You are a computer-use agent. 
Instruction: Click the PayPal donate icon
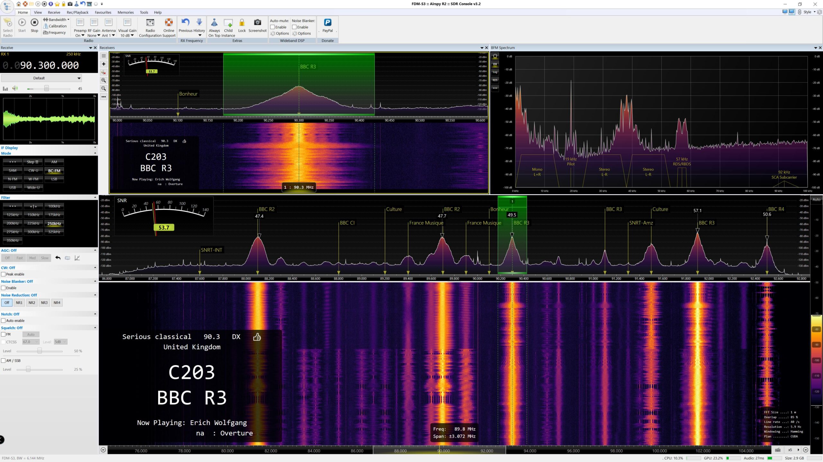click(327, 22)
